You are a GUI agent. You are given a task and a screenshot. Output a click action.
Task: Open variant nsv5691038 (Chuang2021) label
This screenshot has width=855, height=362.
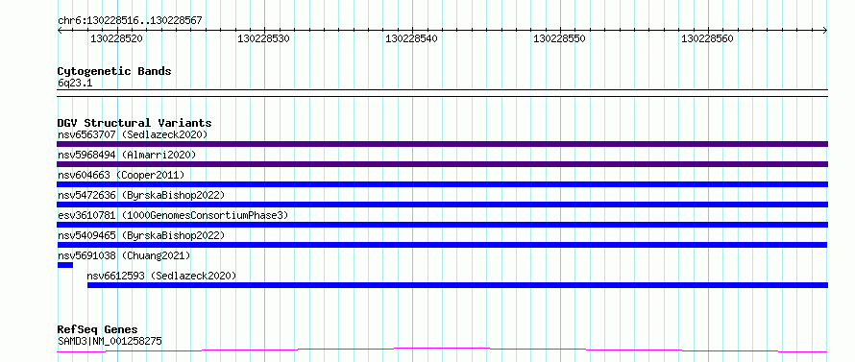coord(124,255)
